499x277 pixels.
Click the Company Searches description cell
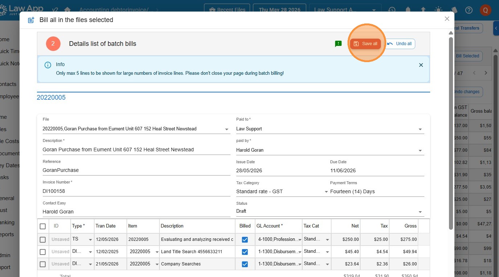(197, 264)
